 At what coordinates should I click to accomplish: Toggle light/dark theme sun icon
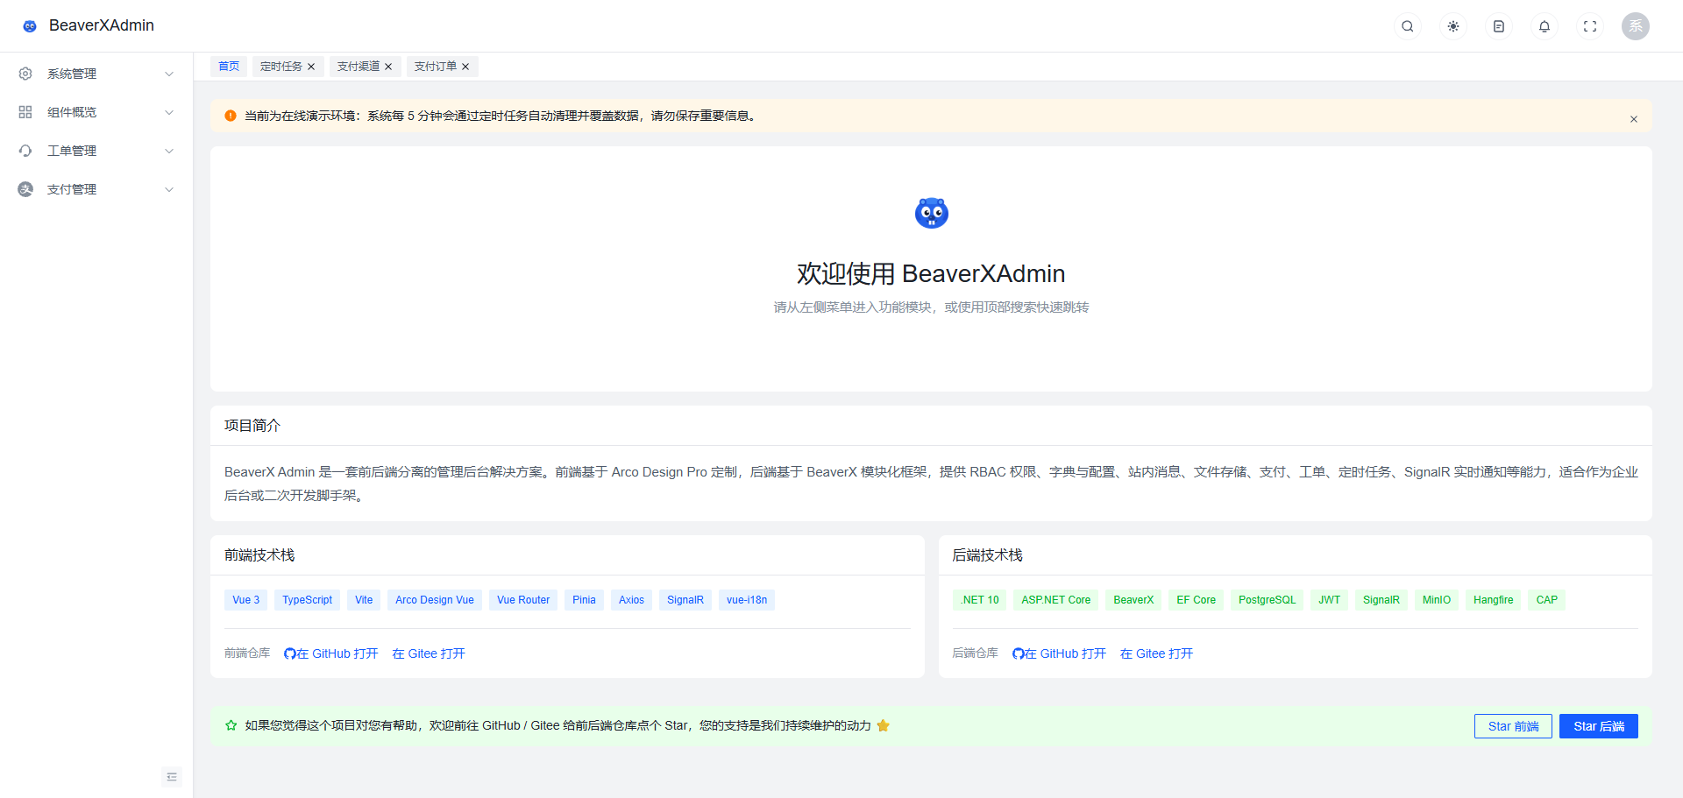tap(1453, 26)
